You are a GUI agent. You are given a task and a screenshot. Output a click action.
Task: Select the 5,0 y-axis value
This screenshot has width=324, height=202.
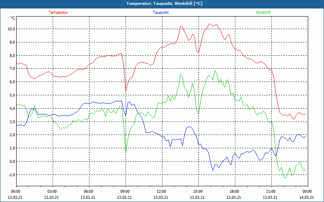point(13,95)
